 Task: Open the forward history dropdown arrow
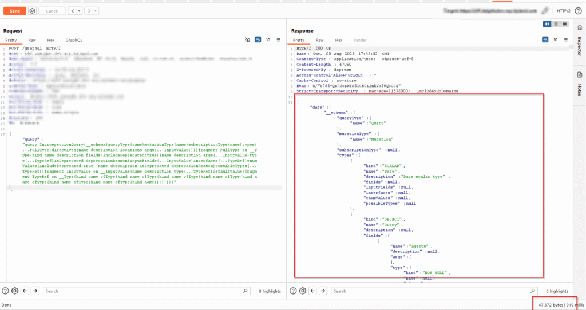pyautogui.click(x=96, y=11)
